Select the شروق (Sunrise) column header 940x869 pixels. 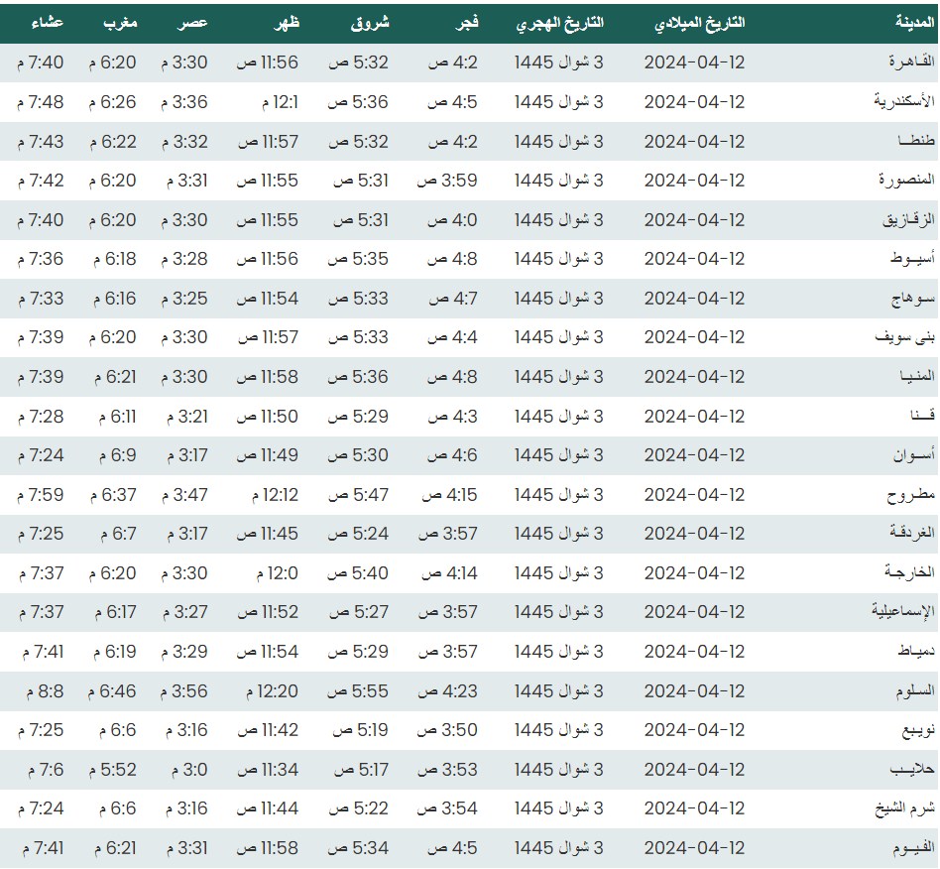[x=371, y=22]
